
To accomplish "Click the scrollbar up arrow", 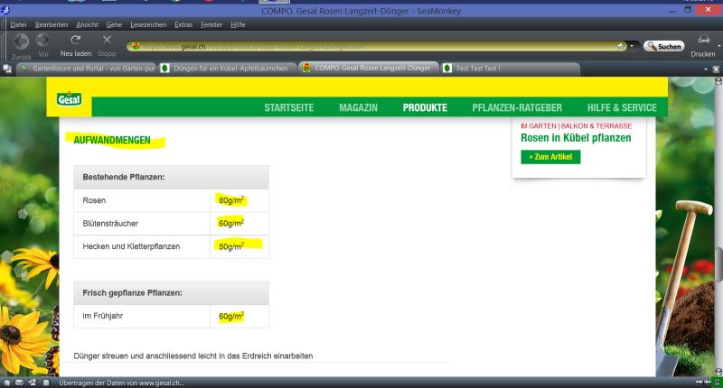I will pos(718,81).
